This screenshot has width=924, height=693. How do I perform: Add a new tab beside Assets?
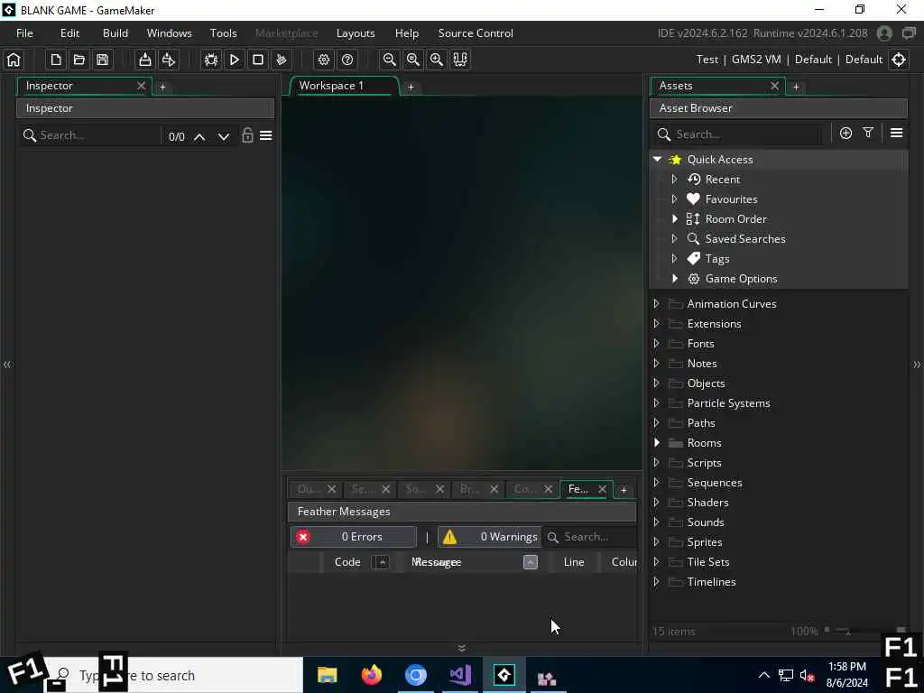(x=796, y=88)
